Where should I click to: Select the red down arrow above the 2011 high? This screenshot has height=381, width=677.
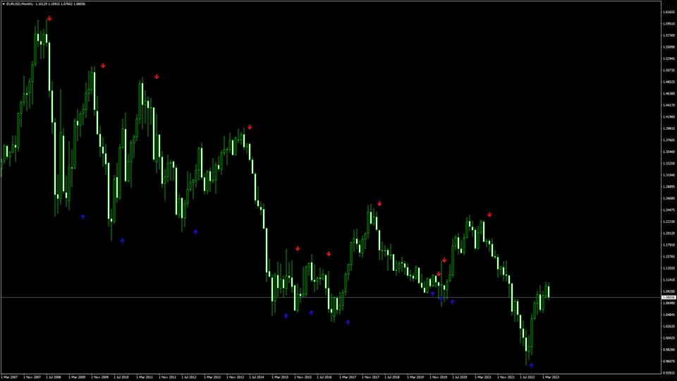[x=157, y=76]
